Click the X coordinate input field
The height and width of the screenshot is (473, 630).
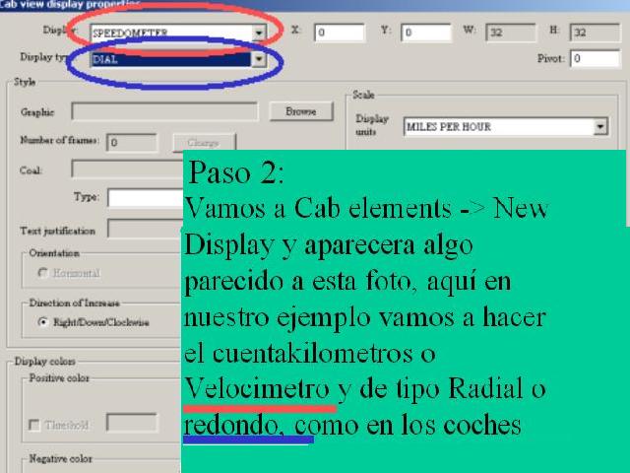tap(339, 33)
